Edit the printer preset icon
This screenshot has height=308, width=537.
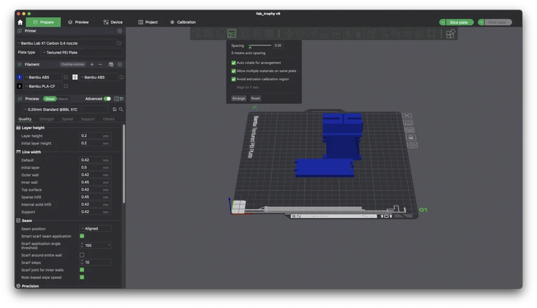click(120, 43)
